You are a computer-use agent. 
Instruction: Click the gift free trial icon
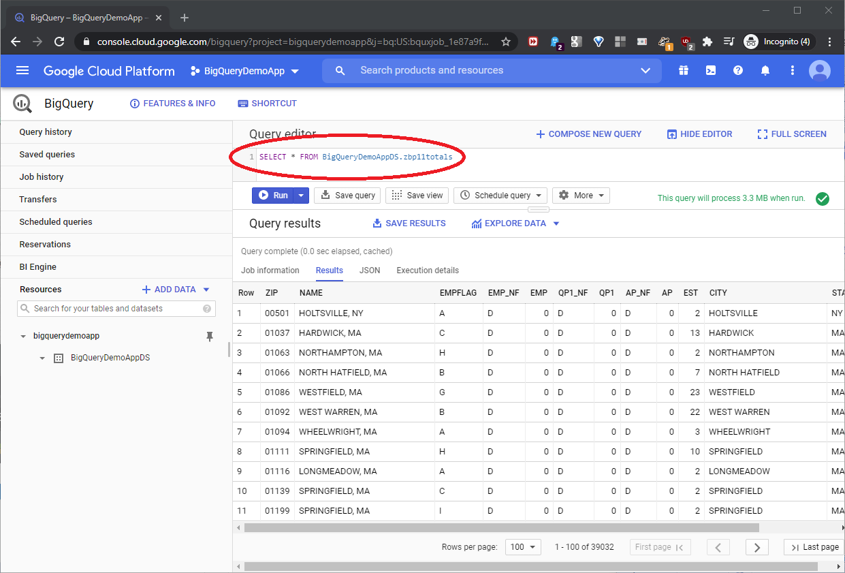coord(684,71)
